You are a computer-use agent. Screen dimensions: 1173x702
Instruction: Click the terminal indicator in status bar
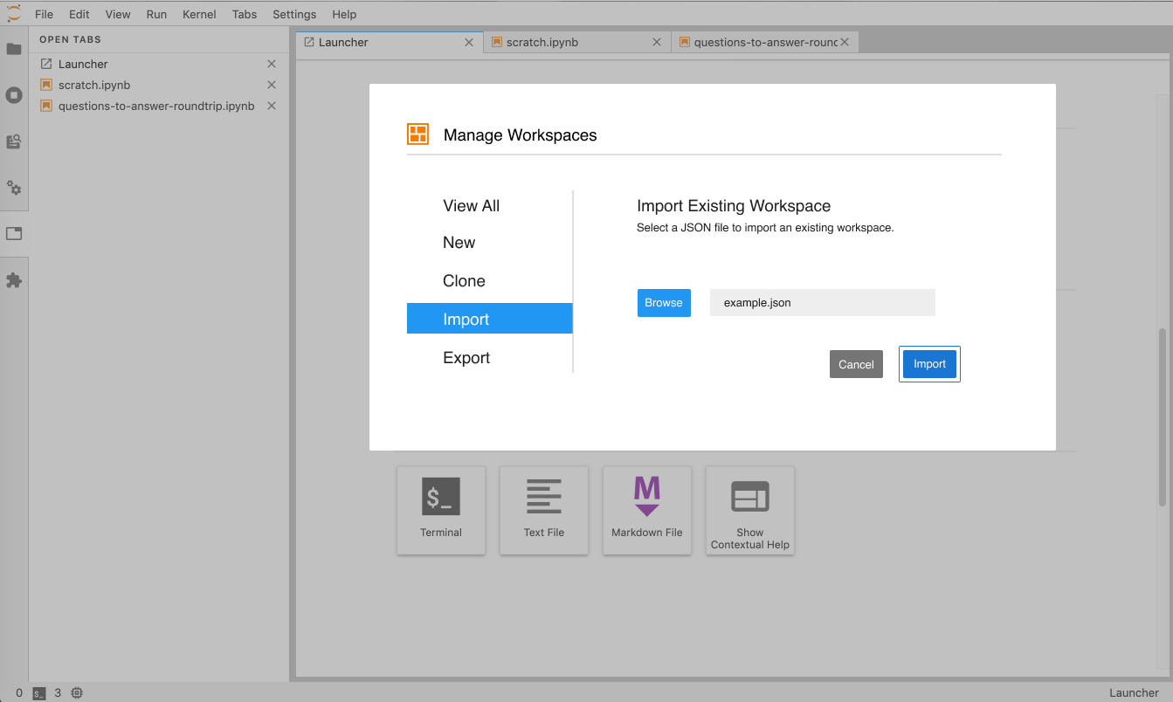click(39, 692)
